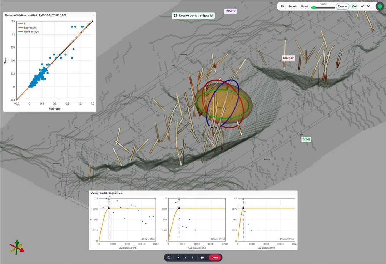Toggle the XVal cross-validation button

[354, 6]
